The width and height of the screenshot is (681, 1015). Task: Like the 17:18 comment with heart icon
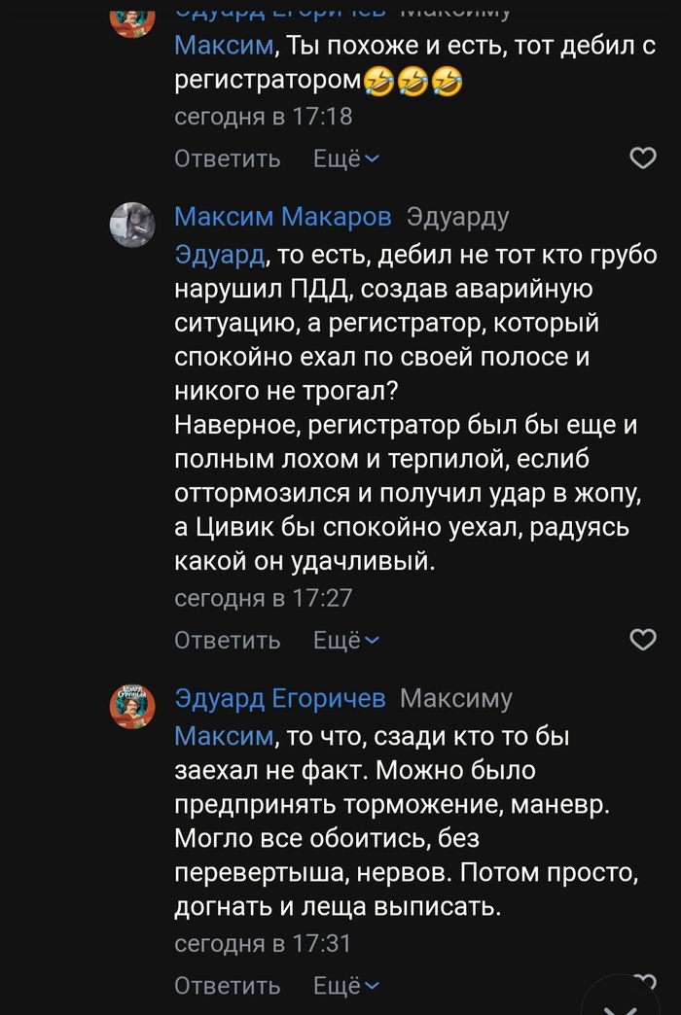(x=643, y=158)
